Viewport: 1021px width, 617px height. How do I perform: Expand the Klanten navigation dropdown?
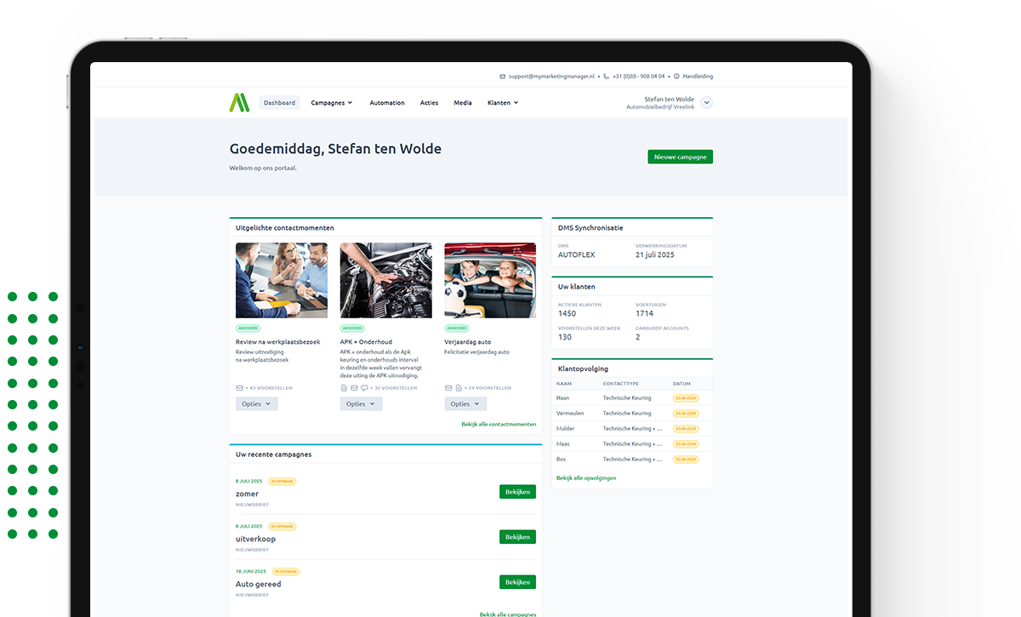tap(503, 102)
